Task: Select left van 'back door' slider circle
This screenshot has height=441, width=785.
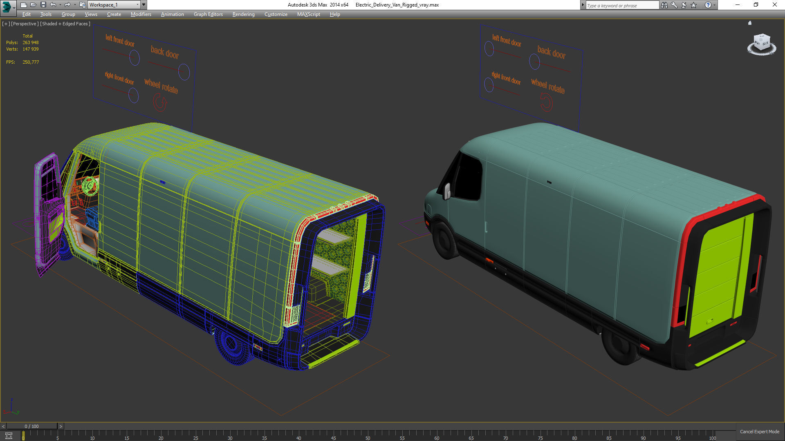Action: click(184, 72)
